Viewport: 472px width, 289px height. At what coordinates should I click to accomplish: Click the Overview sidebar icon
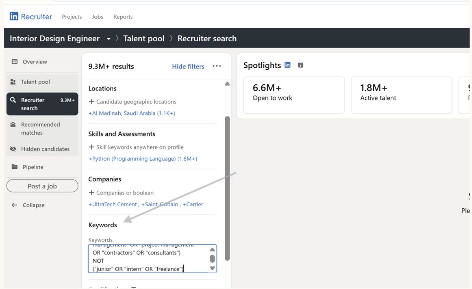pos(15,62)
